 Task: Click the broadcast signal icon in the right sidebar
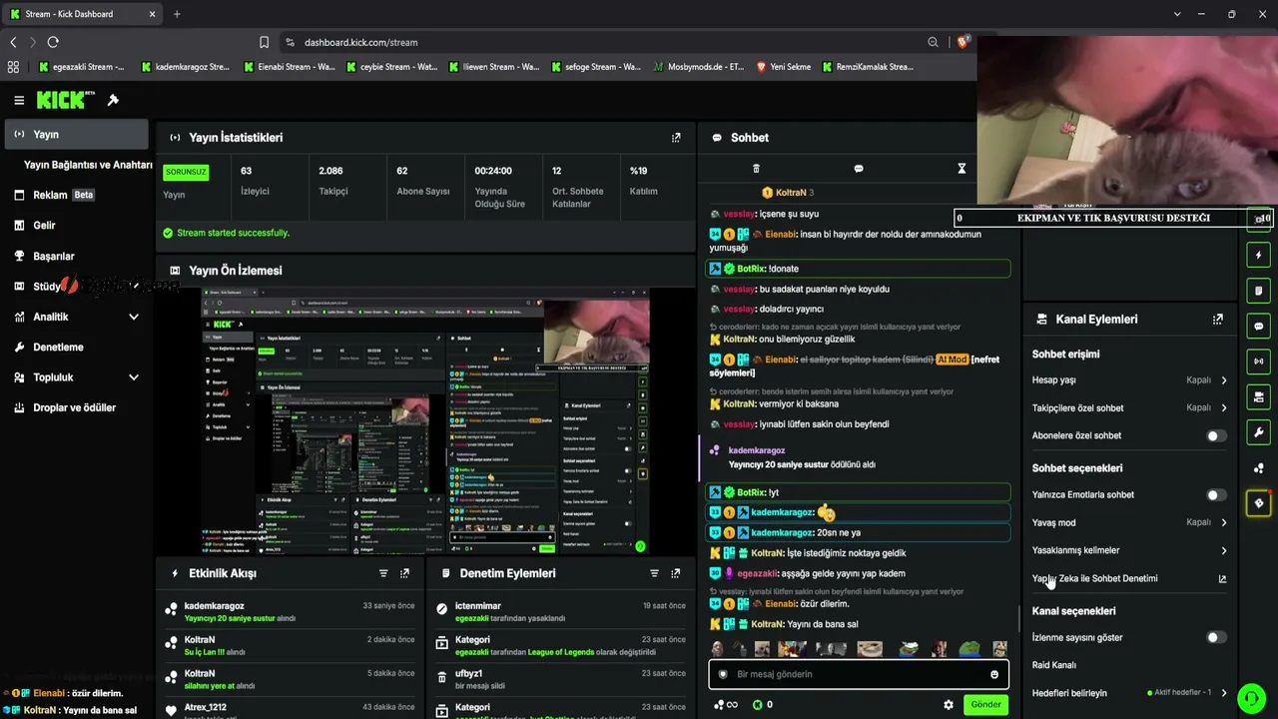1259,361
